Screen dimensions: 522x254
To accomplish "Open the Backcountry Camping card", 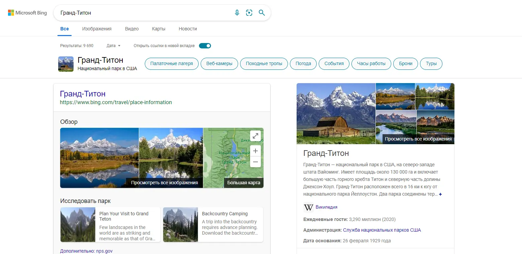I will [x=213, y=225].
